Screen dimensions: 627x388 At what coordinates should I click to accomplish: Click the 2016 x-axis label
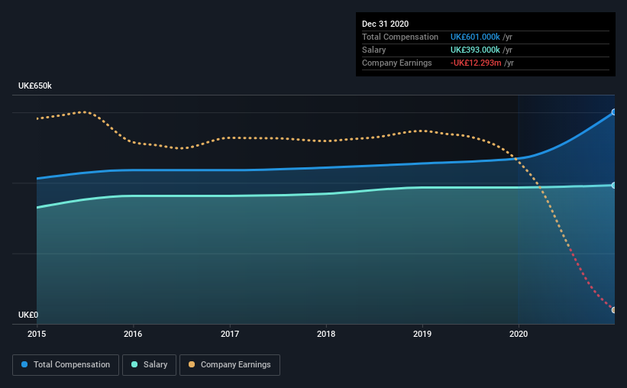[133, 334]
